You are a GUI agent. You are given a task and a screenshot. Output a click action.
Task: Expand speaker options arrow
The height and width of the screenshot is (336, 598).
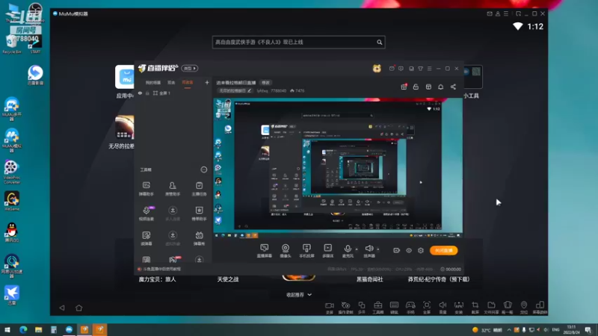click(x=378, y=249)
